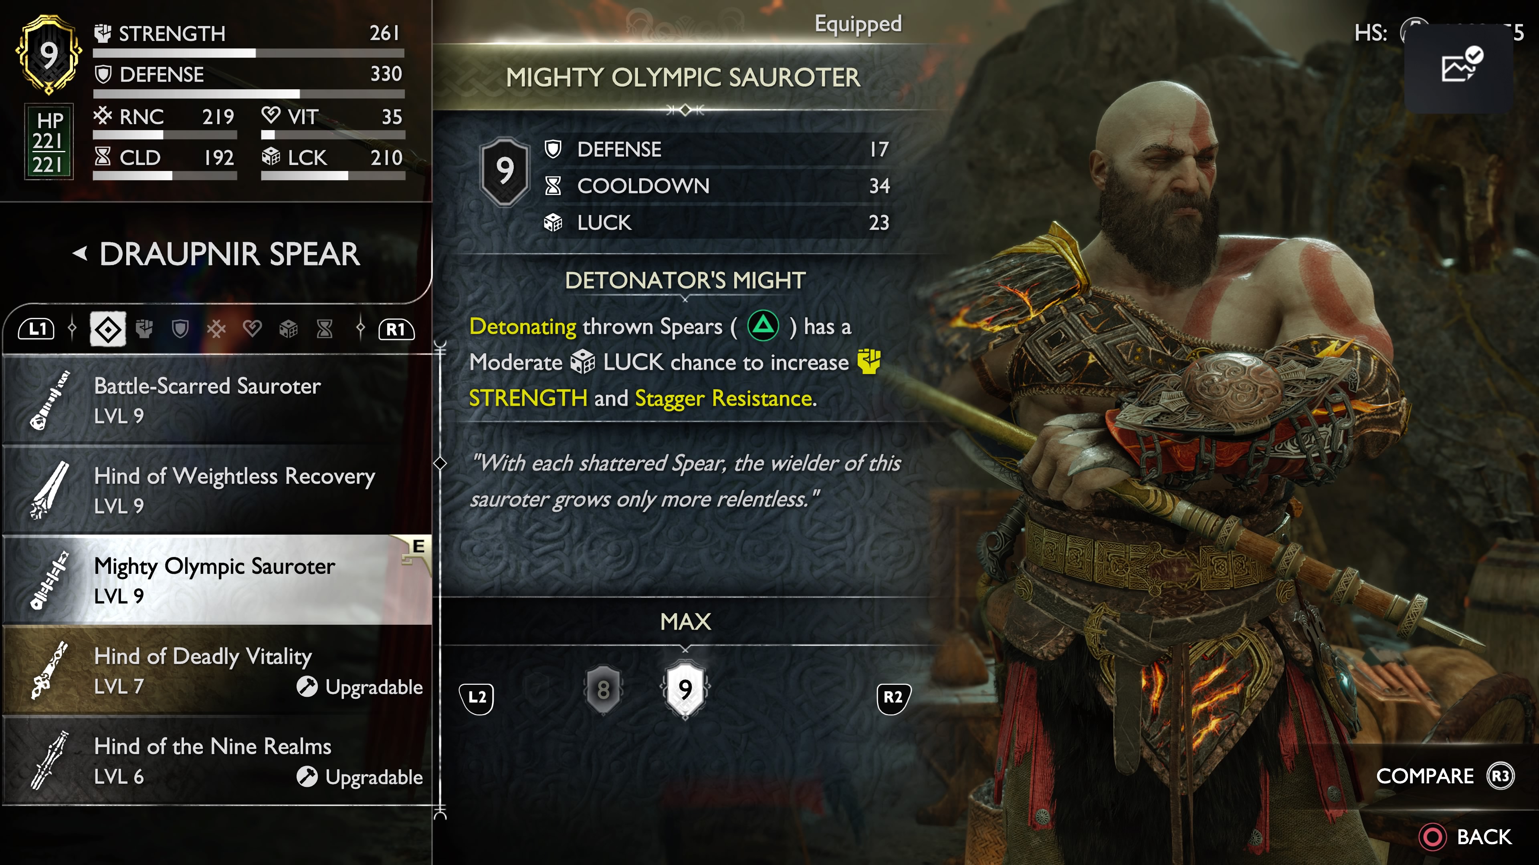Switch category with the R1 tab button
The width and height of the screenshot is (1539, 865).
396,329
